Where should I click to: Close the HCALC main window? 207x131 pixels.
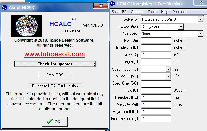coord(201,2)
